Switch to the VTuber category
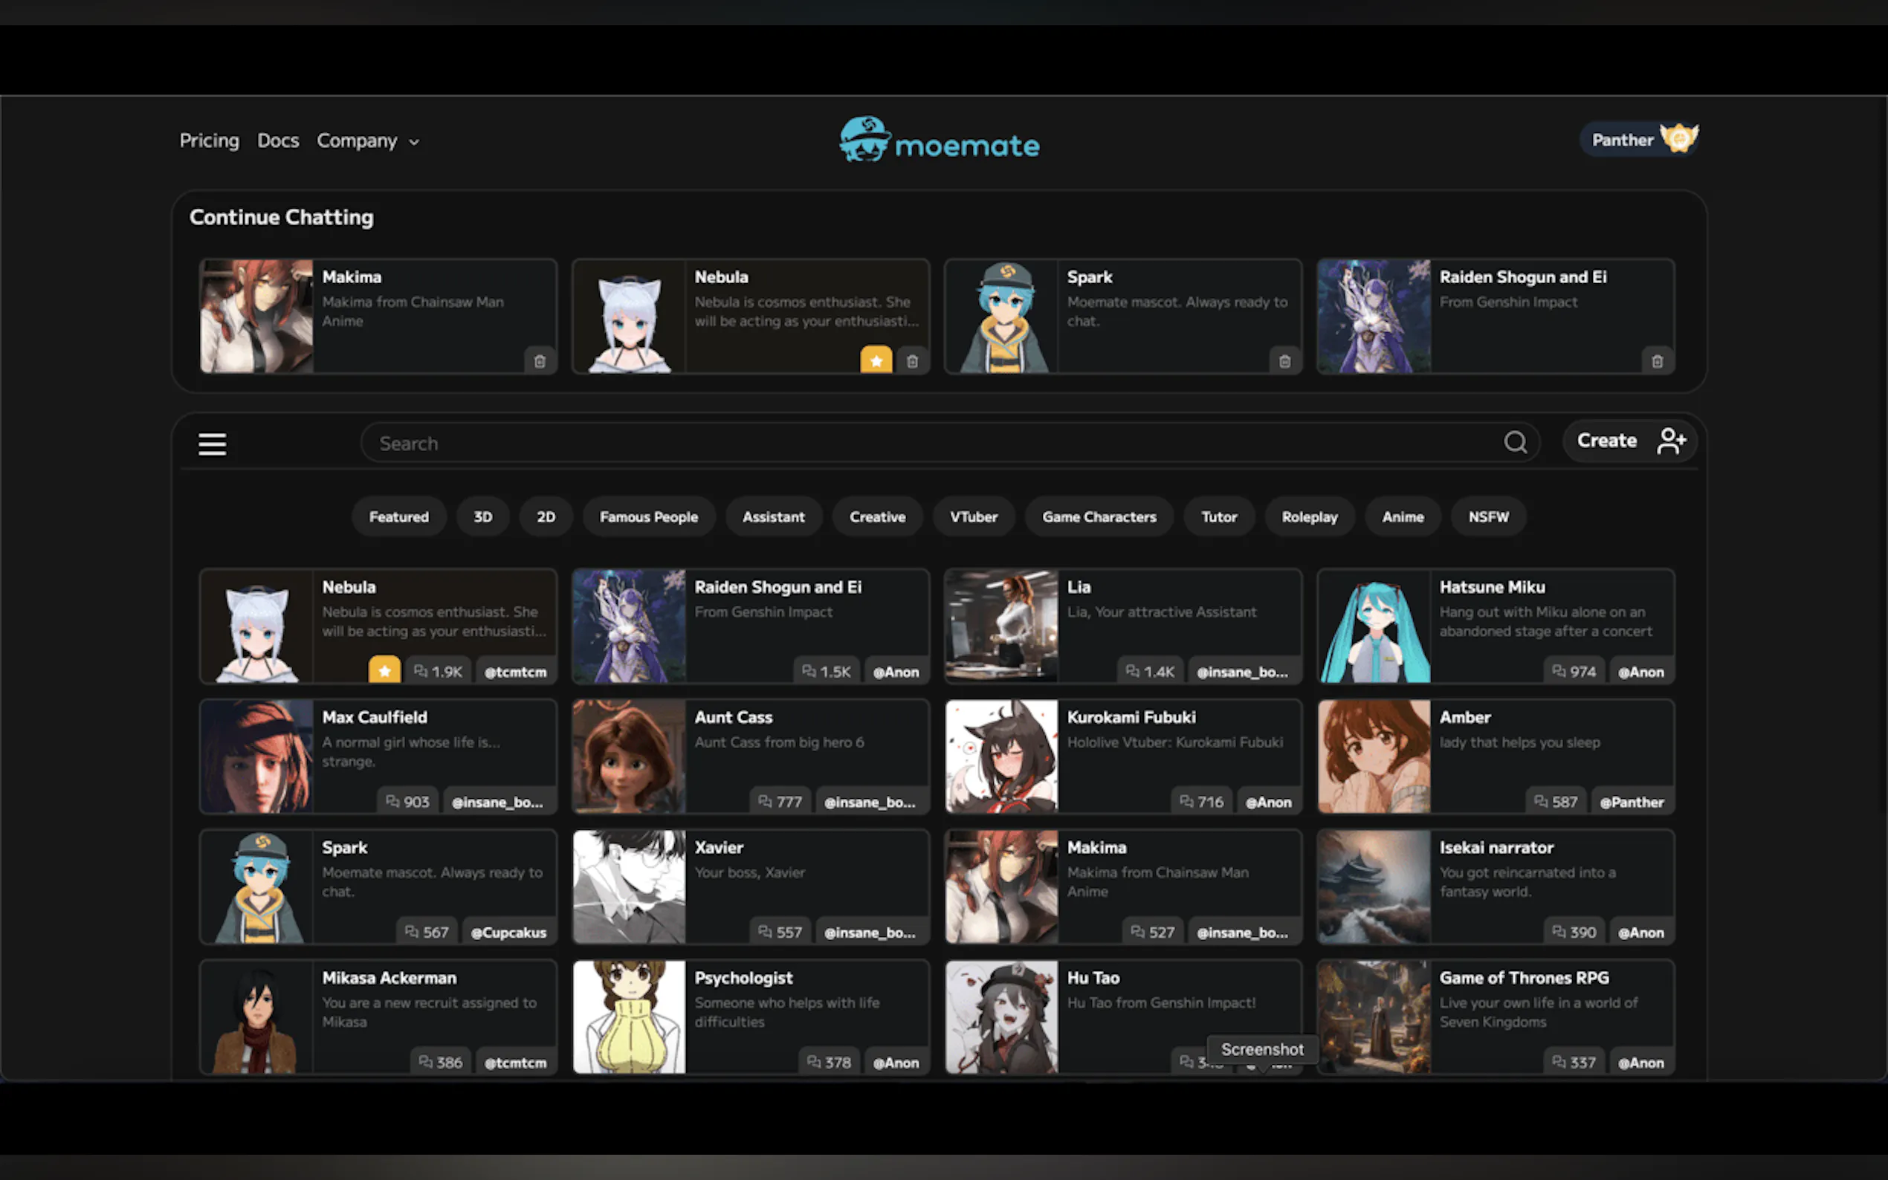The height and width of the screenshot is (1180, 1888). (973, 516)
